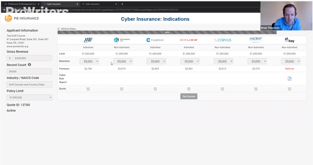Expand the Retention dropdown for Coalition
The image size is (313, 165).
point(156,61)
